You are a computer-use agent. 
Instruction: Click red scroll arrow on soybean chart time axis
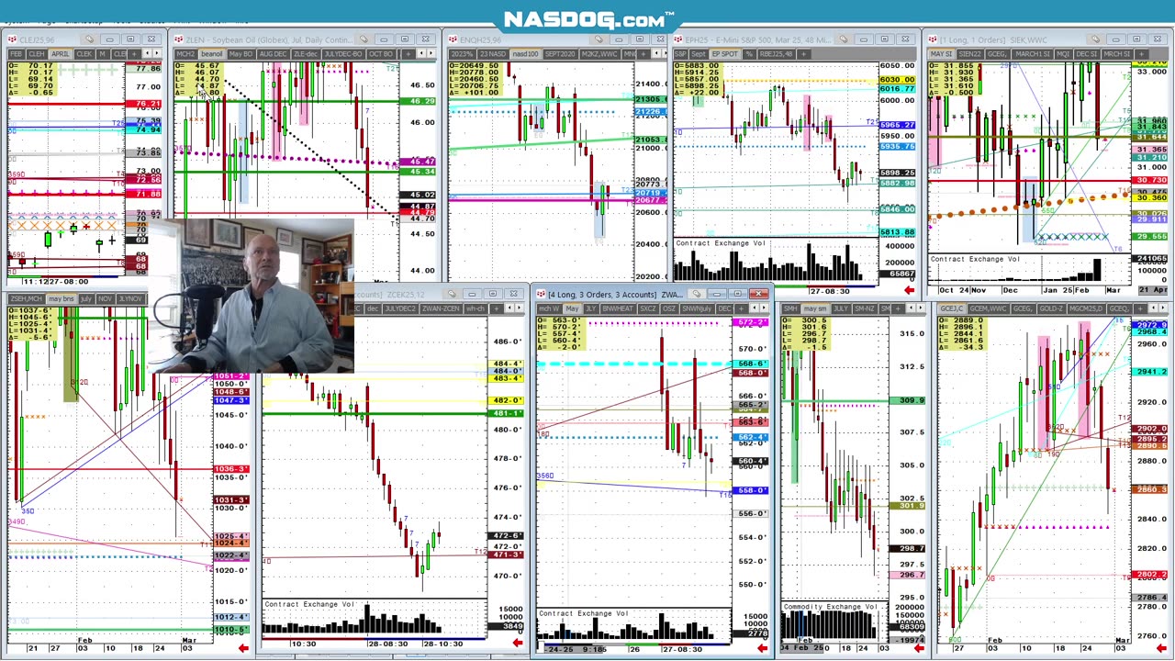(x=243, y=648)
